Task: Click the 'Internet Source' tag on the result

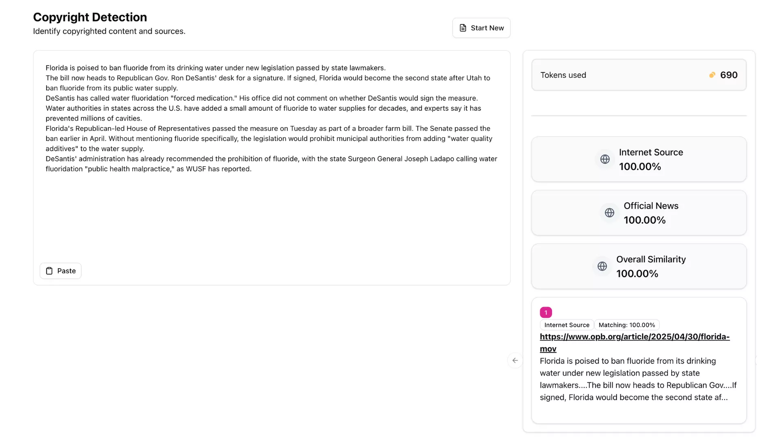Action: (567, 325)
